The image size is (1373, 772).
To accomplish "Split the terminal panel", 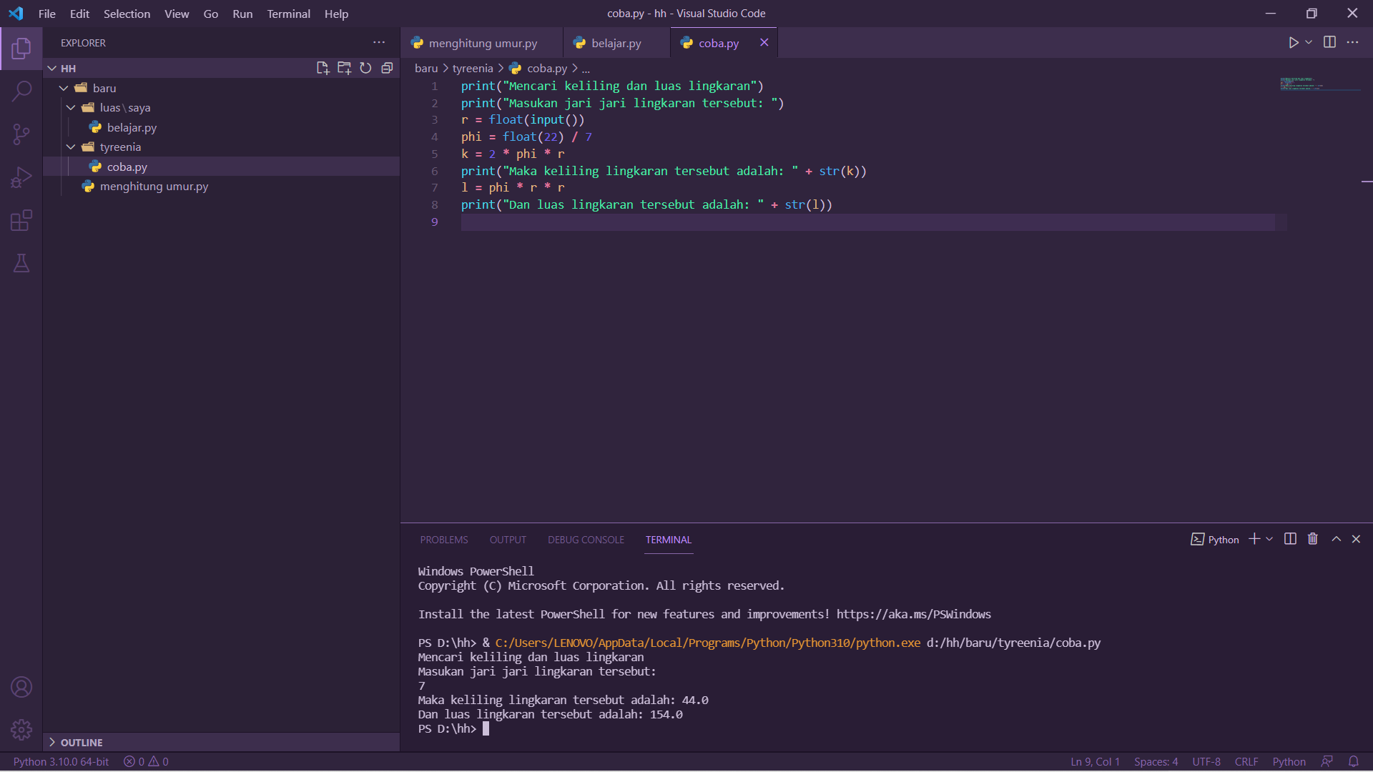I will 1290,539.
